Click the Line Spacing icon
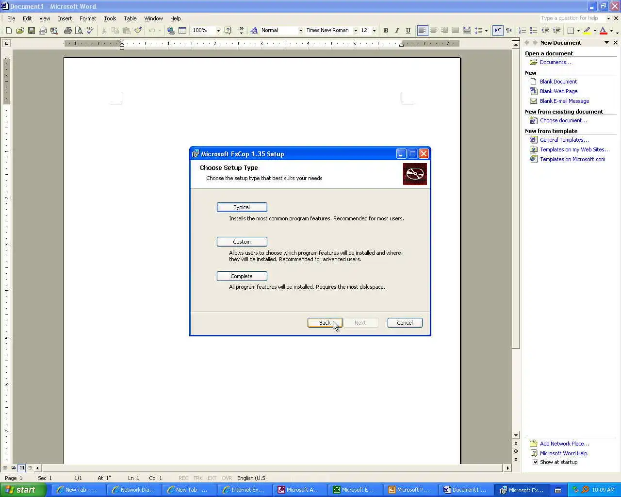Screen dimensions: 621x497 coord(478,31)
